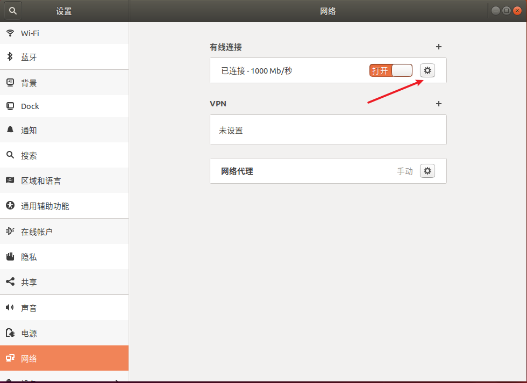Open the 网络代理 proxy settings gear
This screenshot has width=527, height=383.
[427, 170]
